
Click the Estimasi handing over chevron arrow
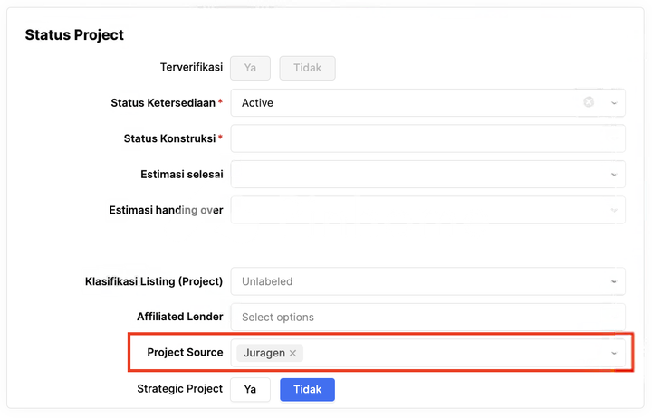coord(613,210)
